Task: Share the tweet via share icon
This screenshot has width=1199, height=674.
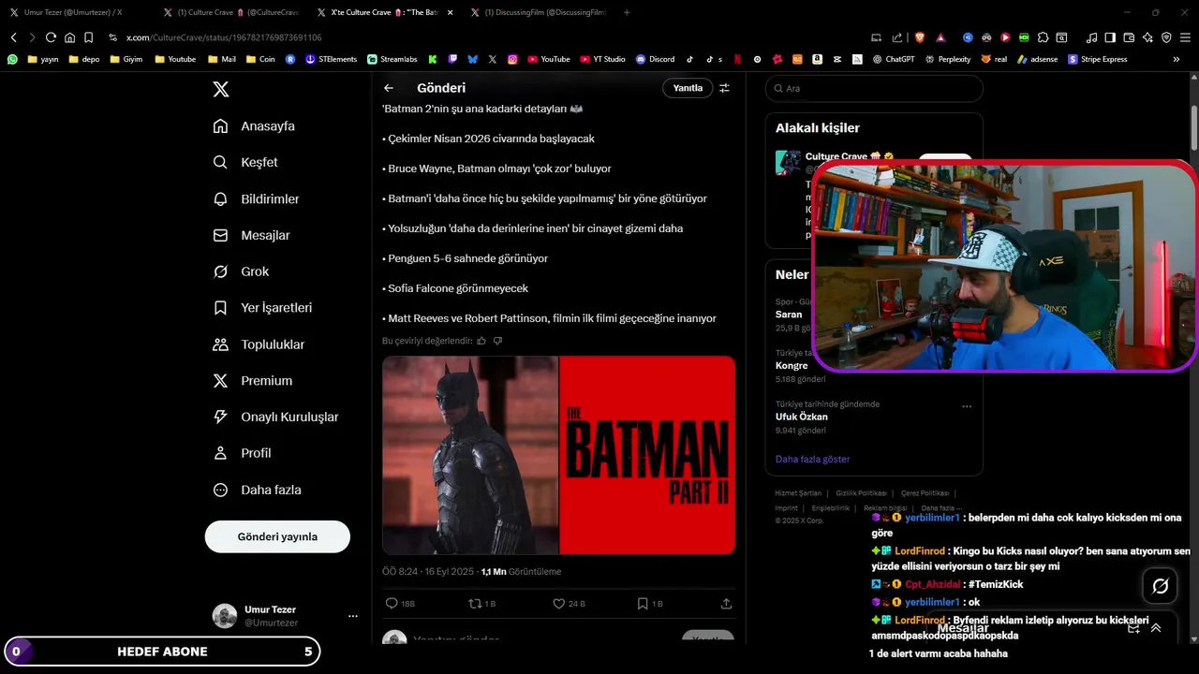Action: (x=726, y=604)
